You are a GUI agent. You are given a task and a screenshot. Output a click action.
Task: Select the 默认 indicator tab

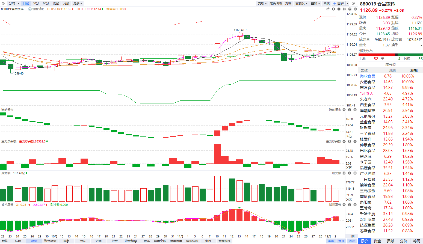(x=5, y=241)
